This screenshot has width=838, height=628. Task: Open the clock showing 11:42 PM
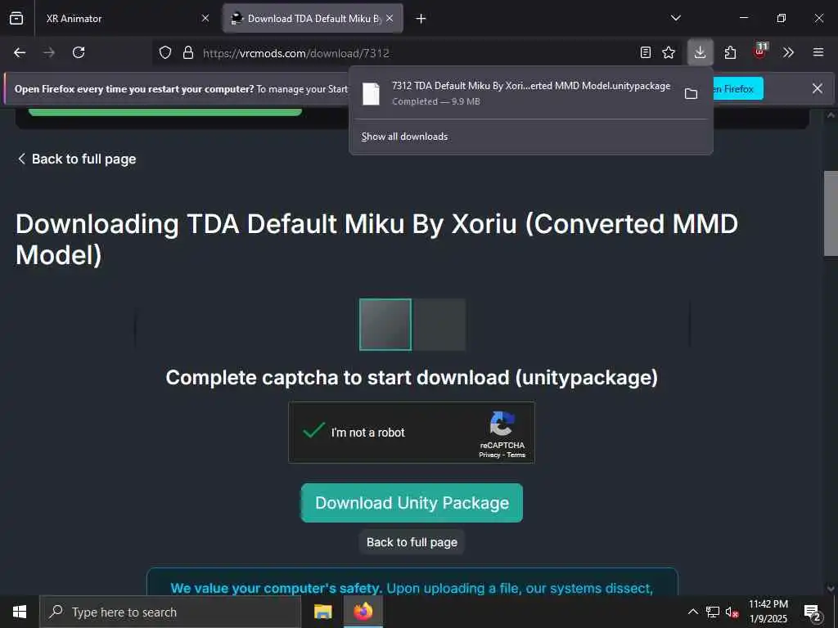[768, 612]
